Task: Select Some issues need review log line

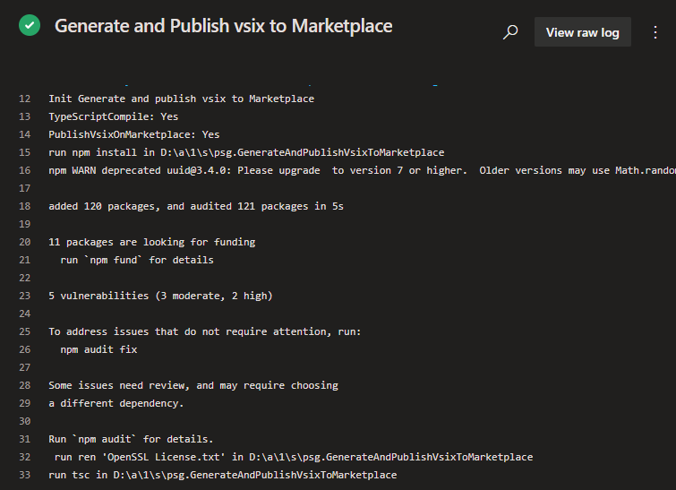Action: (193, 385)
